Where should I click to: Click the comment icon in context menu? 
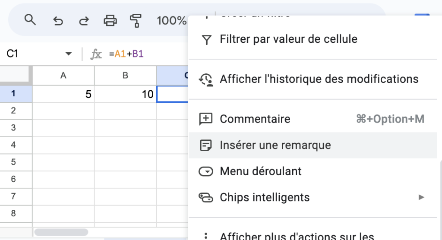pyautogui.click(x=205, y=119)
